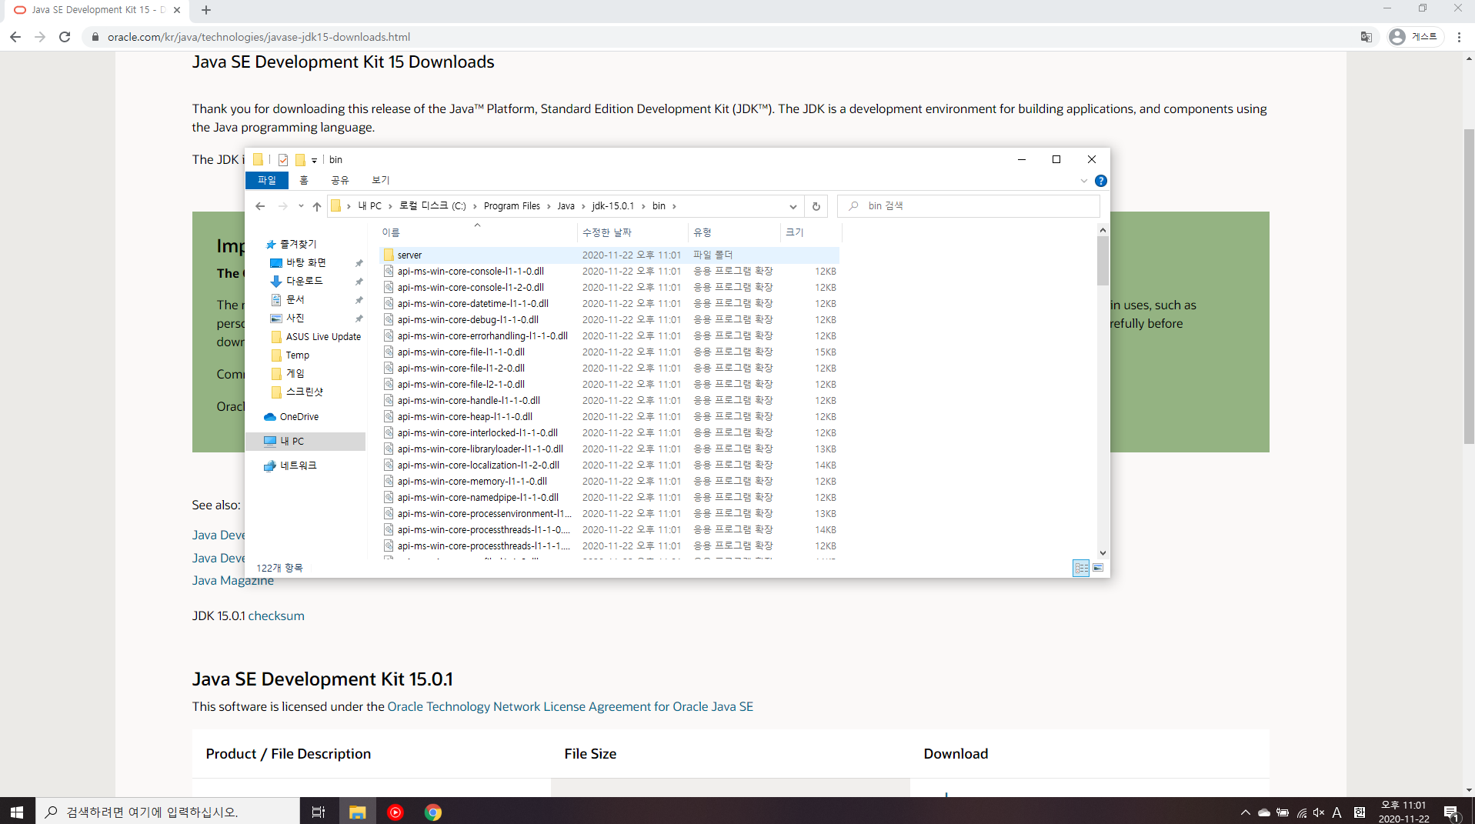Image resolution: width=1475 pixels, height=824 pixels.
Task: Open the Java Magazine link
Action: [232, 581]
